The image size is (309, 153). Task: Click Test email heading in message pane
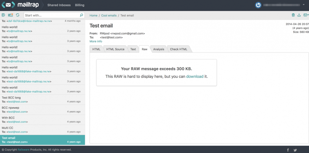(x=101, y=26)
